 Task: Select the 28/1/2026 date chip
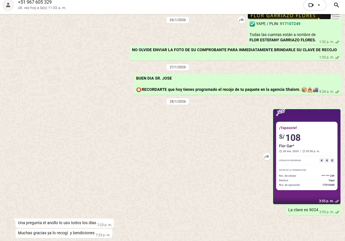tap(178, 102)
